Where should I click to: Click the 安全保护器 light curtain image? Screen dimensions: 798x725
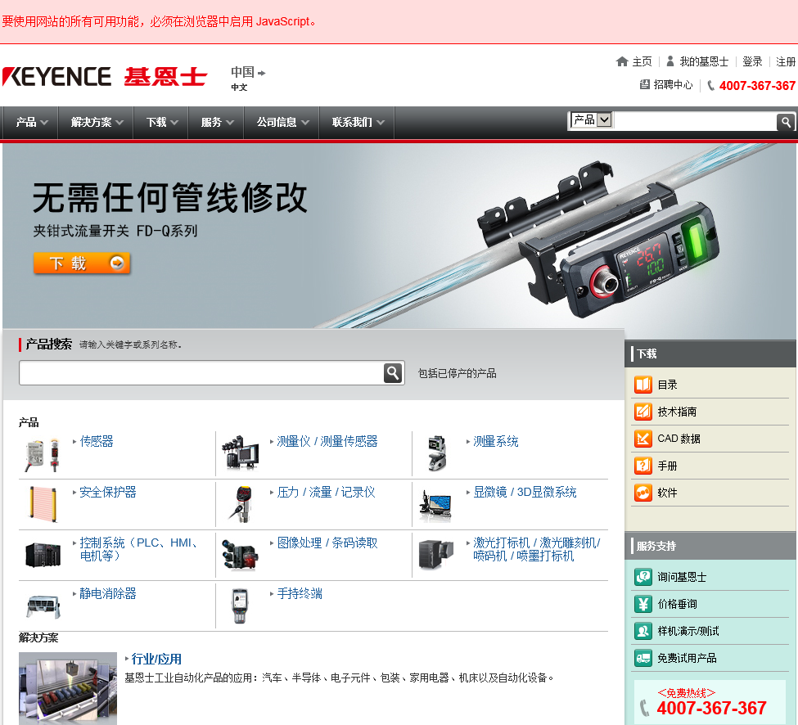pos(43,504)
